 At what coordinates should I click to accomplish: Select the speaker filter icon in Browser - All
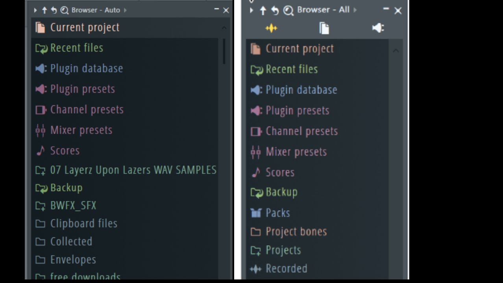point(377,28)
